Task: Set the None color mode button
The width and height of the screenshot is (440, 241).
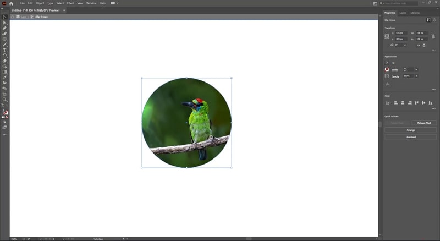Action: 7,117
